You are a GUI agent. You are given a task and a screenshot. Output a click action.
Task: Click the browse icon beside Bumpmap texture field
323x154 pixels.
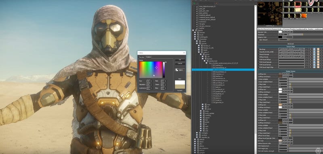(x=306, y=49)
